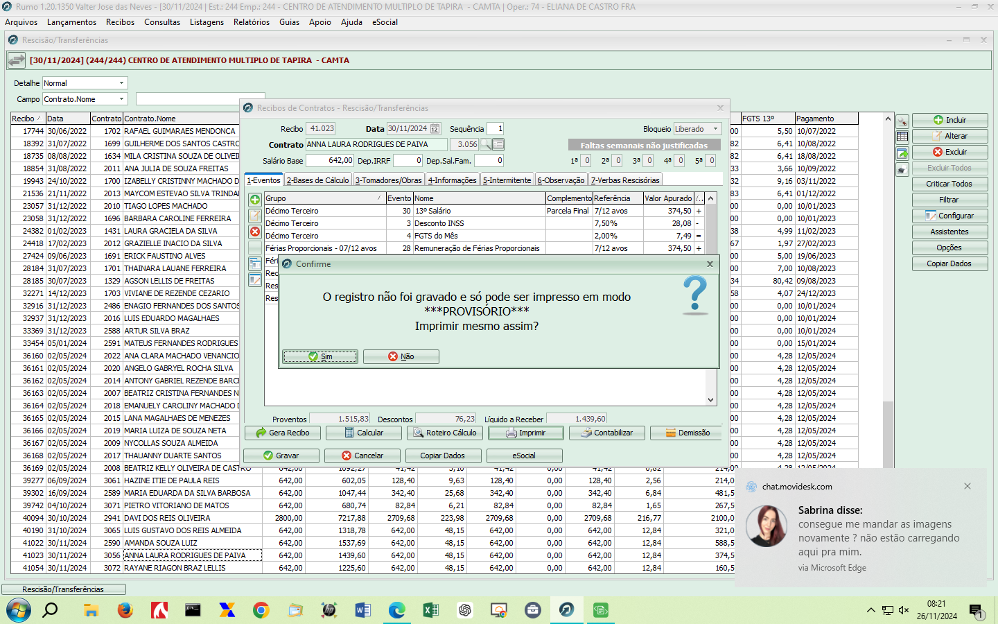The height and width of the screenshot is (624, 998).
Task: Click the Alterar button
Action: coord(949,136)
